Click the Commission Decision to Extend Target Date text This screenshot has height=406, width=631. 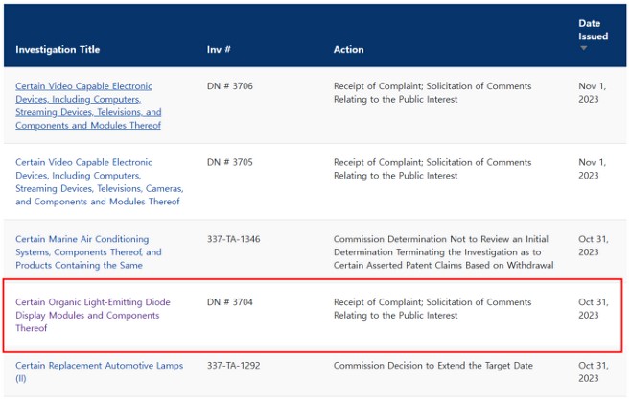coord(433,366)
